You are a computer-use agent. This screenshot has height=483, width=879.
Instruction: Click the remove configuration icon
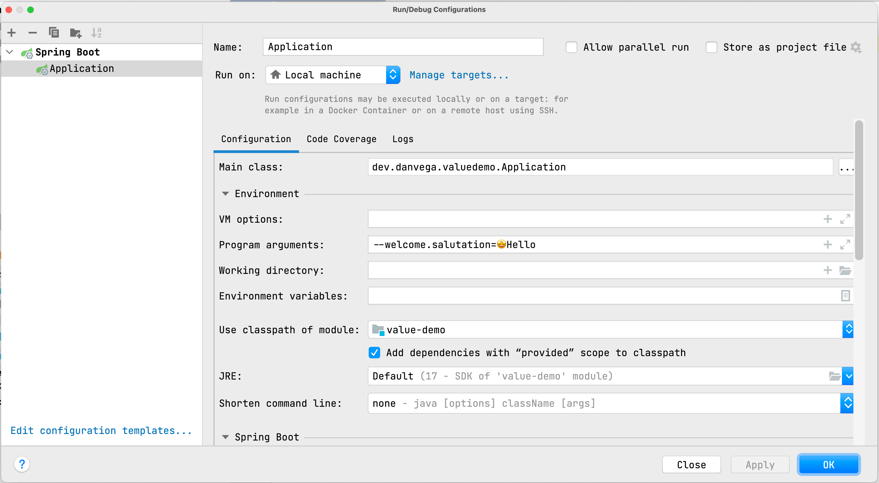tap(32, 33)
